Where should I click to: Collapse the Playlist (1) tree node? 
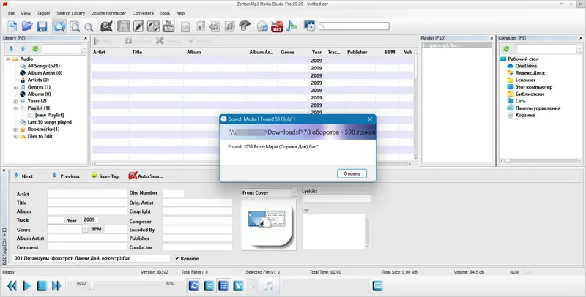(x=15, y=108)
